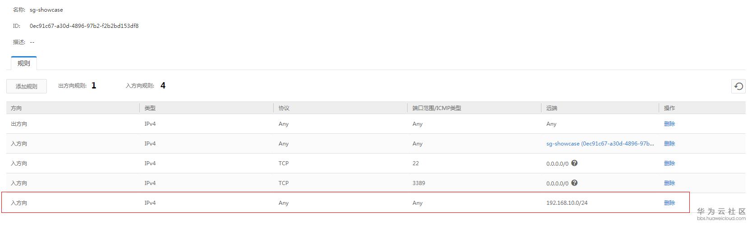Image resolution: width=752 pixels, height=225 pixels.
Task: Click the refresh icon above the rules table
Action: click(738, 86)
